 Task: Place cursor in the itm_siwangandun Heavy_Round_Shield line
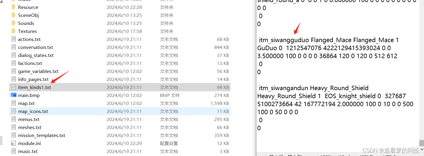[313, 88]
